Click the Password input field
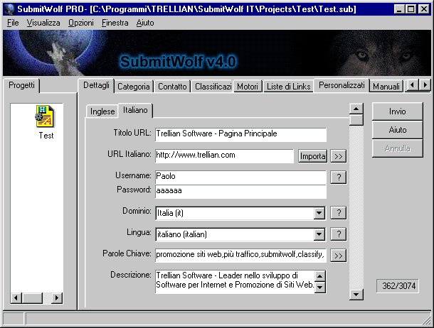This screenshot has width=434, height=328. tap(240, 192)
